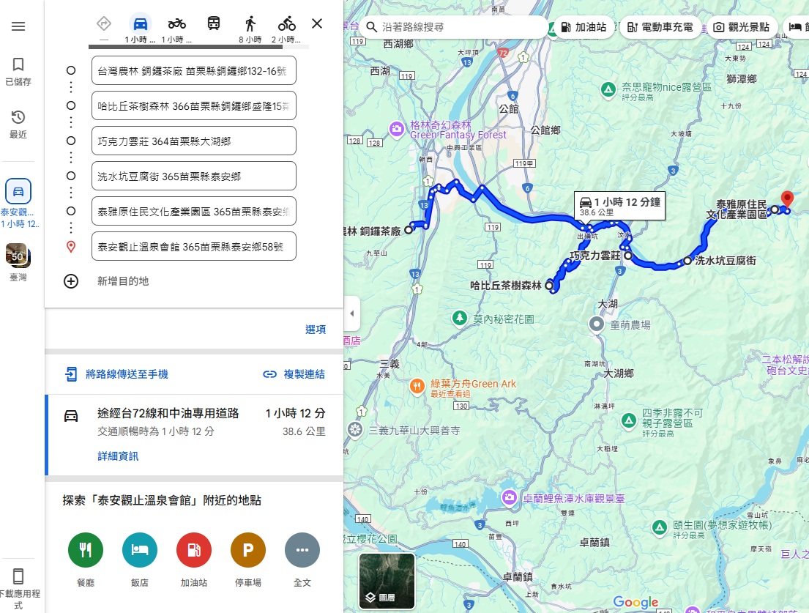This screenshot has width=809, height=613.
Task: Click the 大湖鄉 township label on map
Action: click(x=618, y=373)
